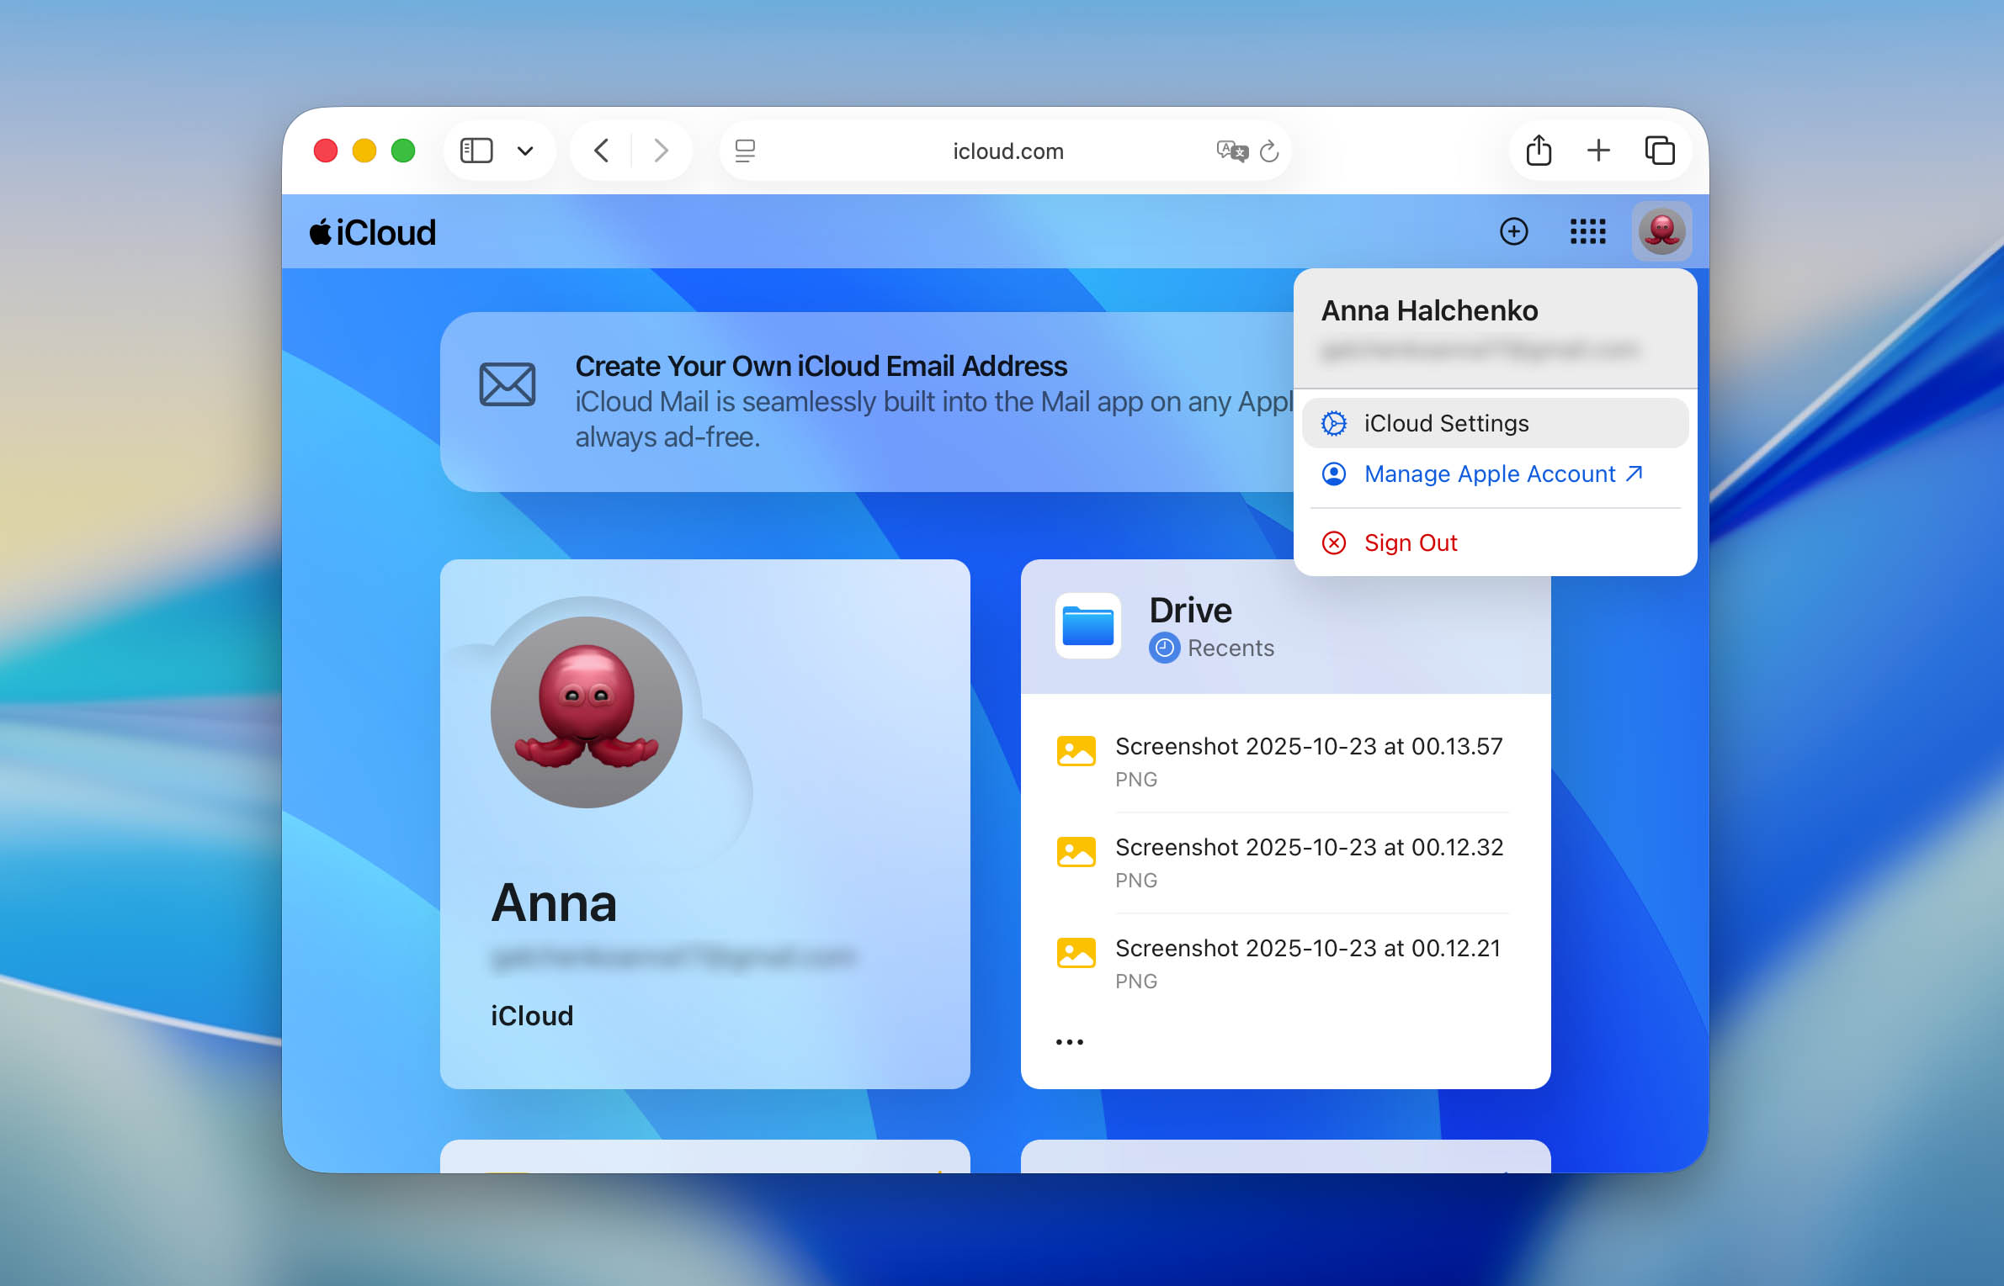Click the Mail envelope icon in the banner
The image size is (2004, 1286).
(508, 384)
